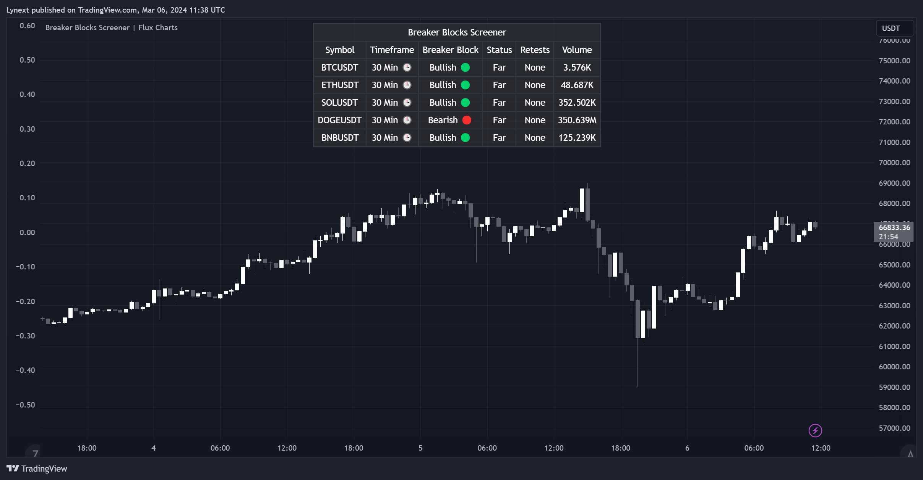Select the DOGEUSDT symbol cell
This screenshot has width=923, height=480.
tap(339, 120)
